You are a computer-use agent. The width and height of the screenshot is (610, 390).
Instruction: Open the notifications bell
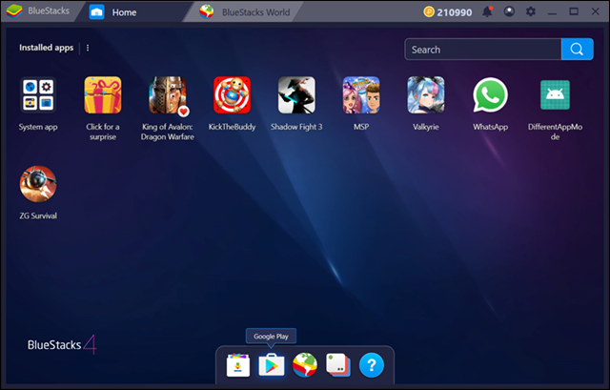(x=487, y=11)
